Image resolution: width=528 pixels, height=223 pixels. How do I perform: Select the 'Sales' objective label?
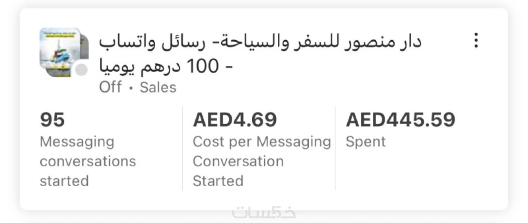click(x=158, y=87)
